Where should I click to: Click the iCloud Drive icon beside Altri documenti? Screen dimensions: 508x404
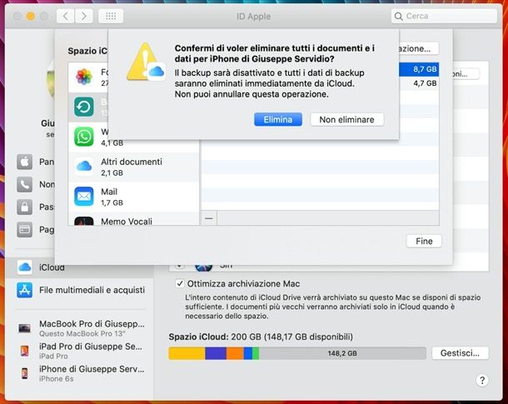point(84,167)
